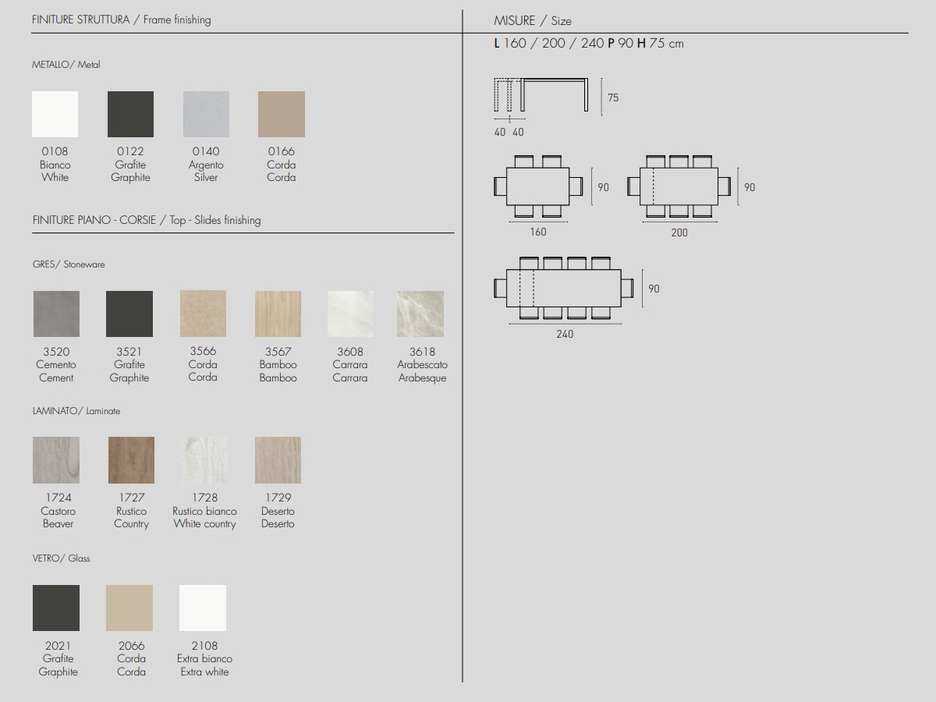Select the 3567 Bamboo stoneware swatch
936x702 pixels.
[x=278, y=314]
